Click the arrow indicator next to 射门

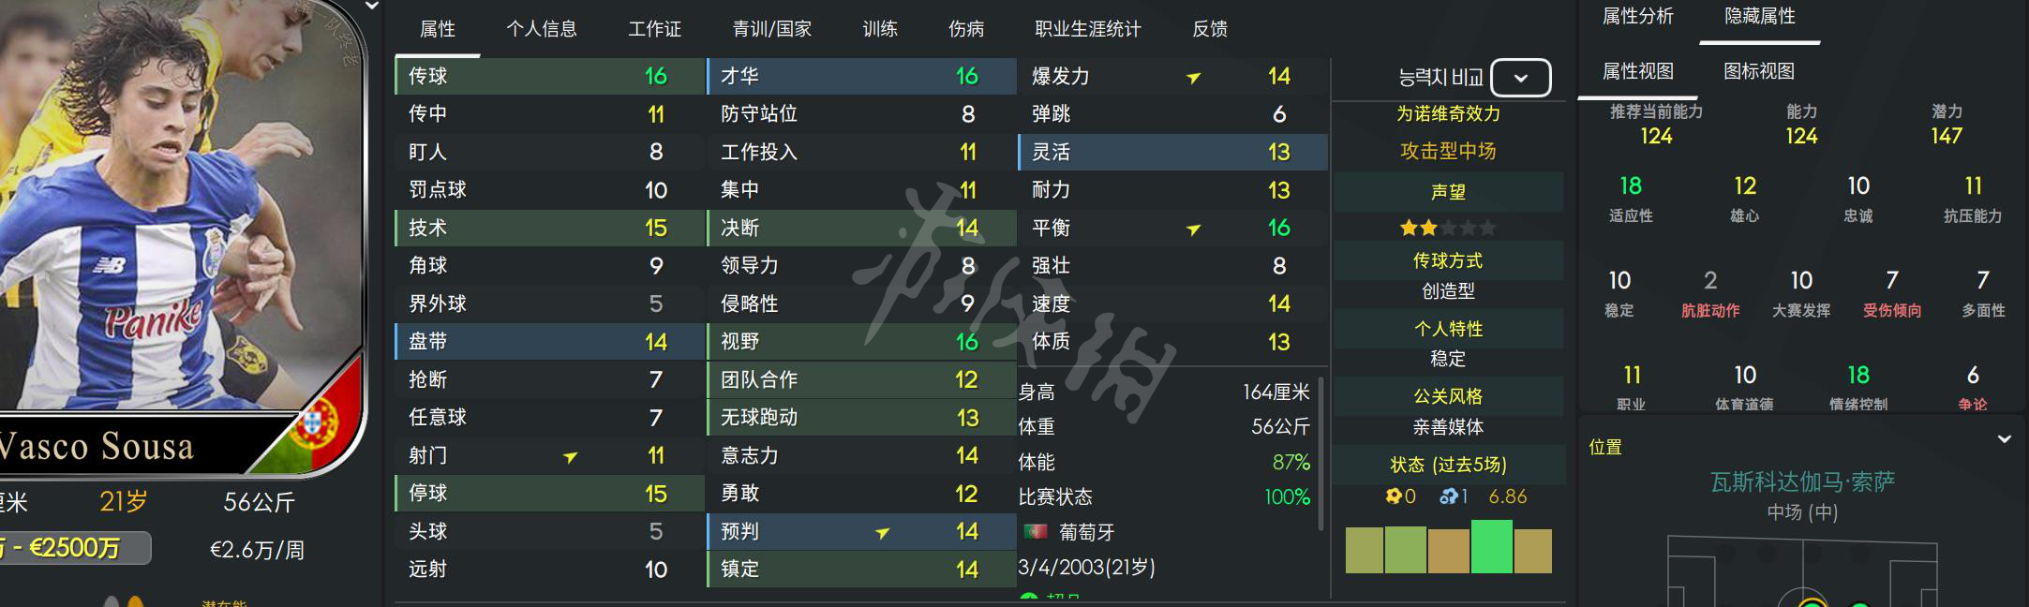pos(570,457)
